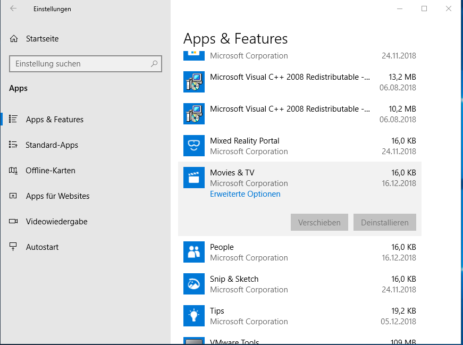Click the 13,2 MB Visual C++ installer icon

point(193,82)
